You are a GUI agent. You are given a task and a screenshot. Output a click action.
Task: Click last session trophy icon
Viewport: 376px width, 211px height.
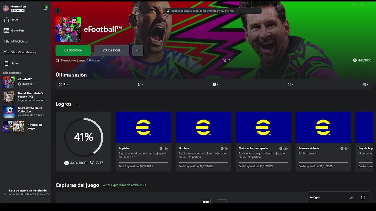(x=139, y=84)
